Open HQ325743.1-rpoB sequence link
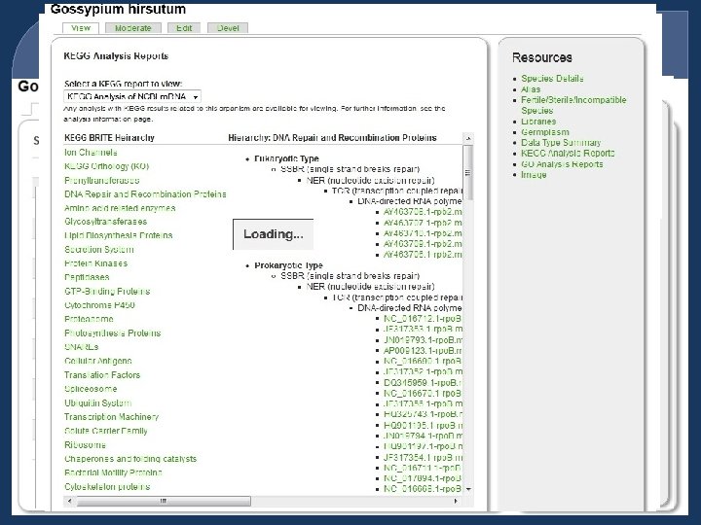Image resolution: width=701 pixels, height=525 pixels. pos(423,414)
